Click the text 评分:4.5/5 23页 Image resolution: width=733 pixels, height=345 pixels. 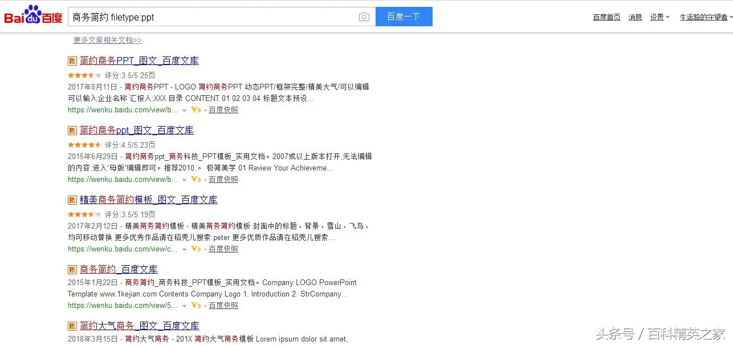130,145
